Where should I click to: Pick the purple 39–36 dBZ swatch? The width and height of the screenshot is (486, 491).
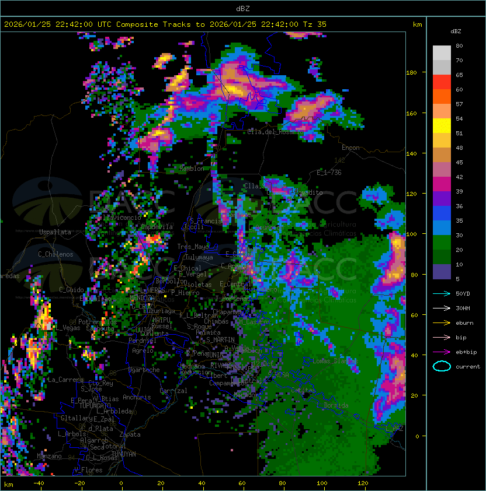pyautogui.click(x=442, y=198)
